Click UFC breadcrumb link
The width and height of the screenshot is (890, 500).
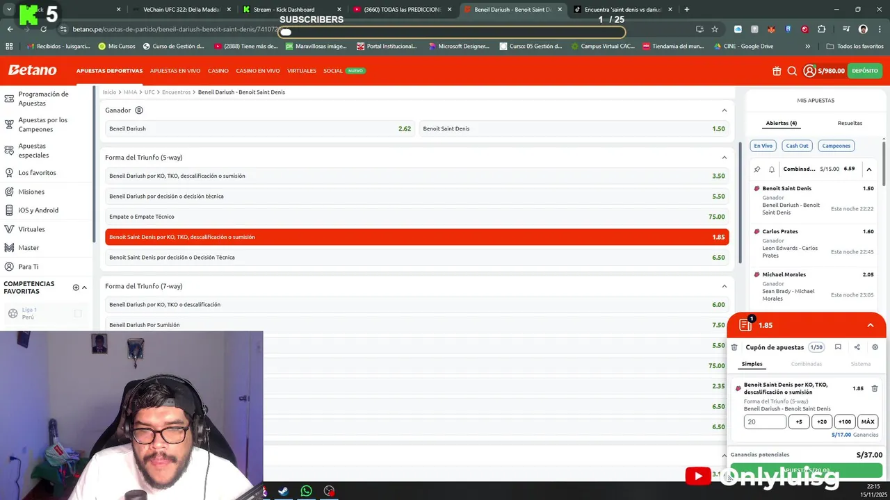coord(149,92)
